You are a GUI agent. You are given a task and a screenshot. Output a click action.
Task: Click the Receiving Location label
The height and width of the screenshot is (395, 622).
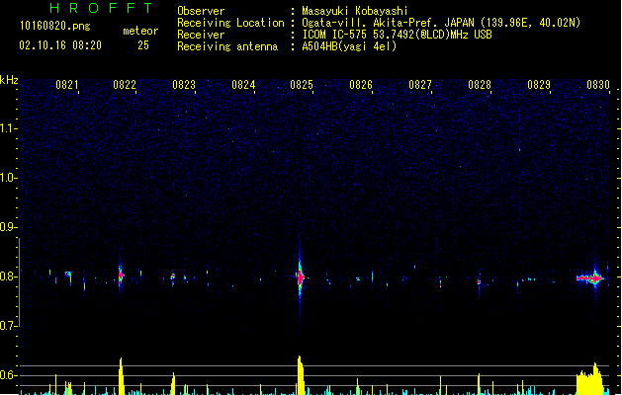click(x=230, y=23)
